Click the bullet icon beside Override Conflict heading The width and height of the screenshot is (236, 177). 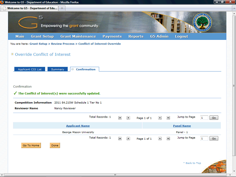click(x=12, y=54)
